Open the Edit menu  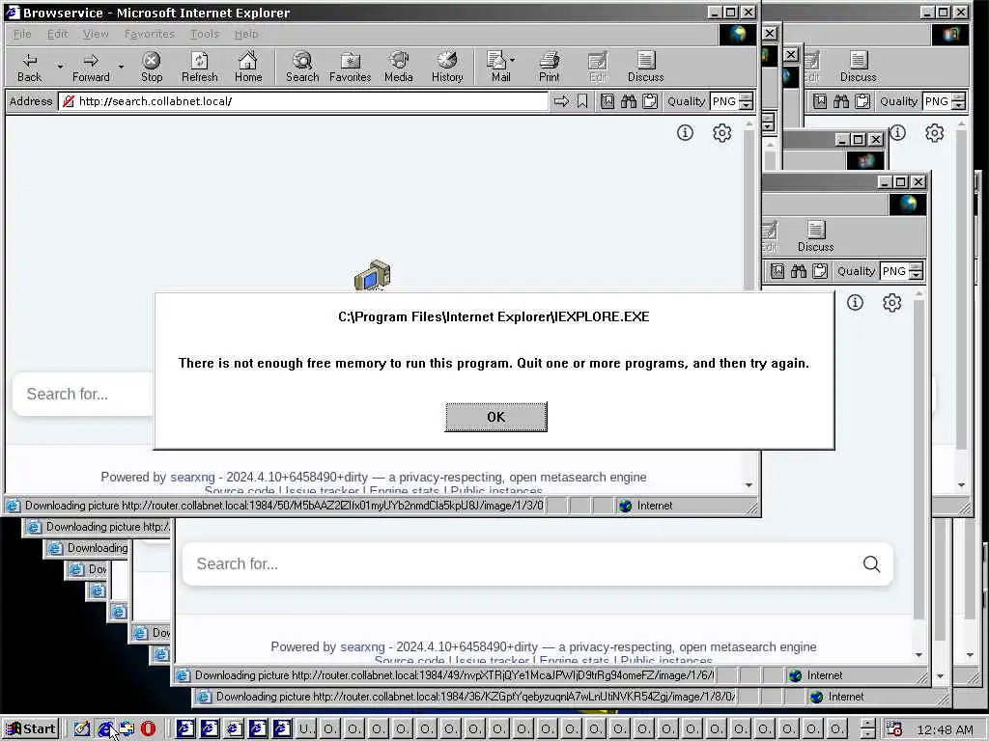click(57, 34)
